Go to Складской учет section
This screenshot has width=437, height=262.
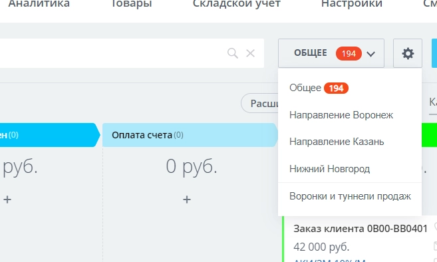[237, 4]
